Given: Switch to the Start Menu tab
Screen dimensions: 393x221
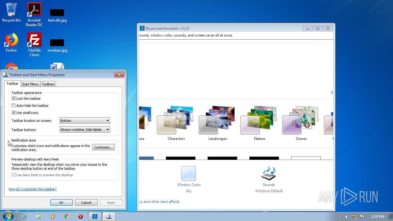Looking at the screenshot, I should coord(30,84).
